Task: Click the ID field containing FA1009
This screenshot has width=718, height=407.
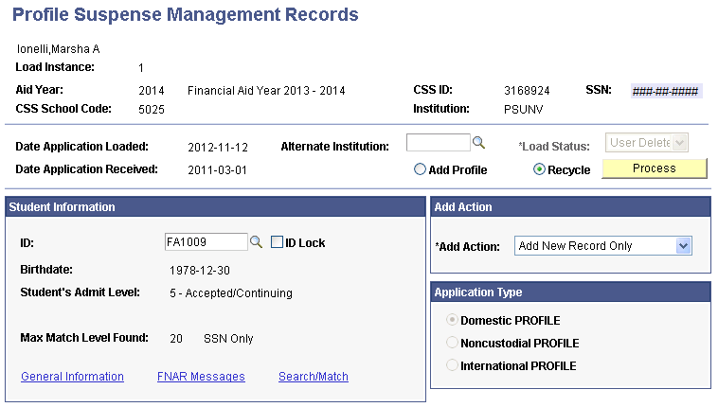Action: tap(206, 241)
